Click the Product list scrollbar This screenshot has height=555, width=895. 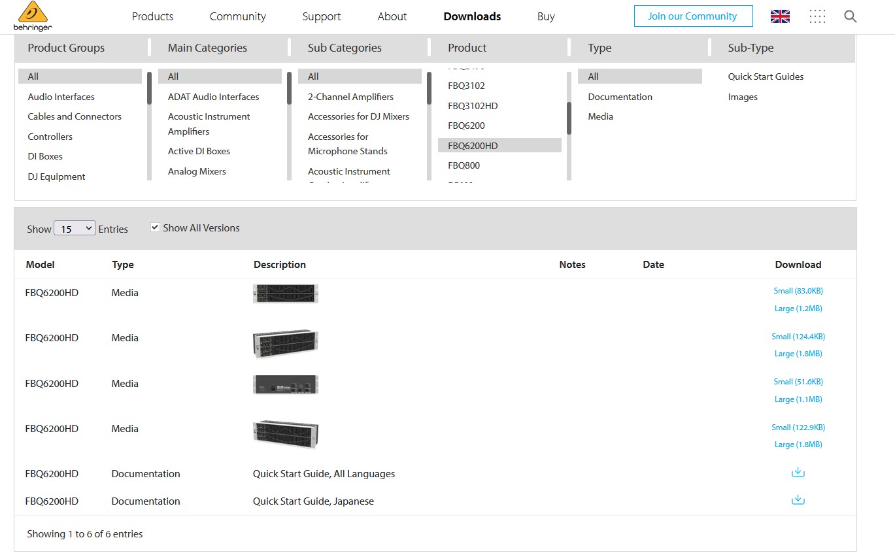click(x=569, y=118)
